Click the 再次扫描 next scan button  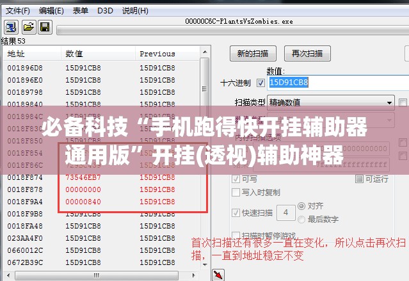307,54
